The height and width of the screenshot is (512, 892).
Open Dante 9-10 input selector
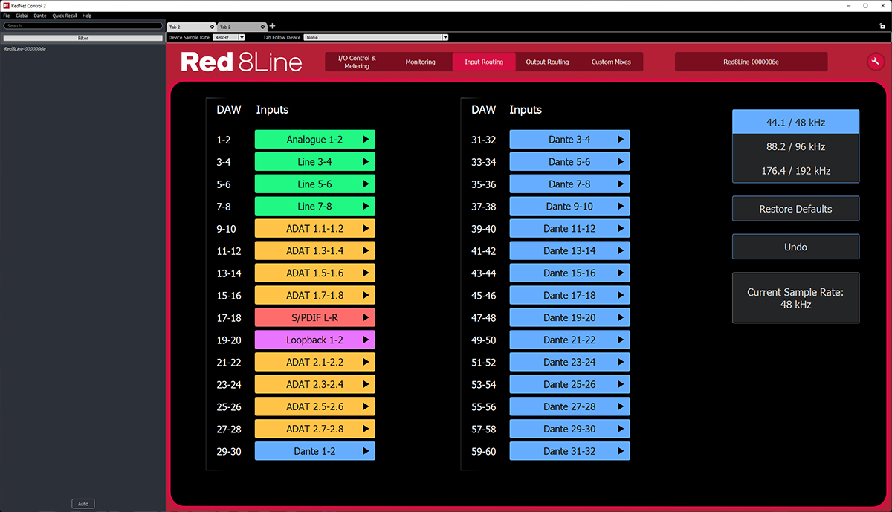click(569, 207)
